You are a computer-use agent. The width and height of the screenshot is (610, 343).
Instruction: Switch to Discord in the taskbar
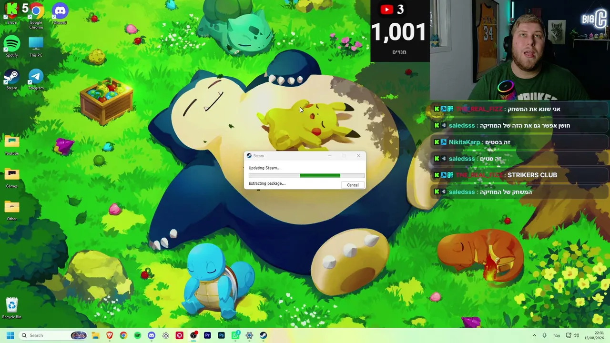click(152, 335)
